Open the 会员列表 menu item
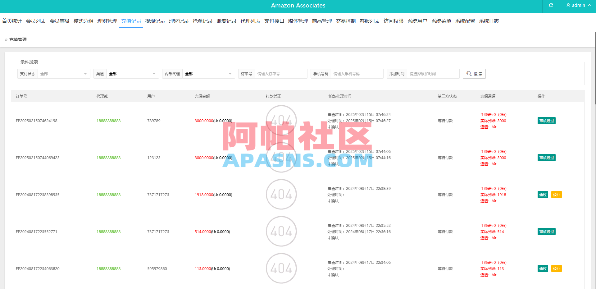Viewport: 596px width, 289px height. click(36, 21)
